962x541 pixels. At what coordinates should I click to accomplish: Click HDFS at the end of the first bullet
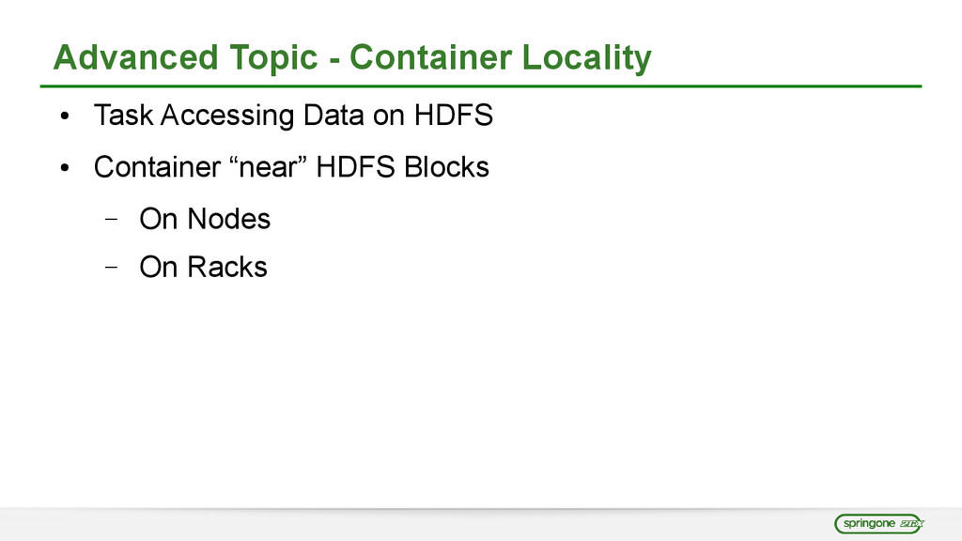tap(453, 116)
